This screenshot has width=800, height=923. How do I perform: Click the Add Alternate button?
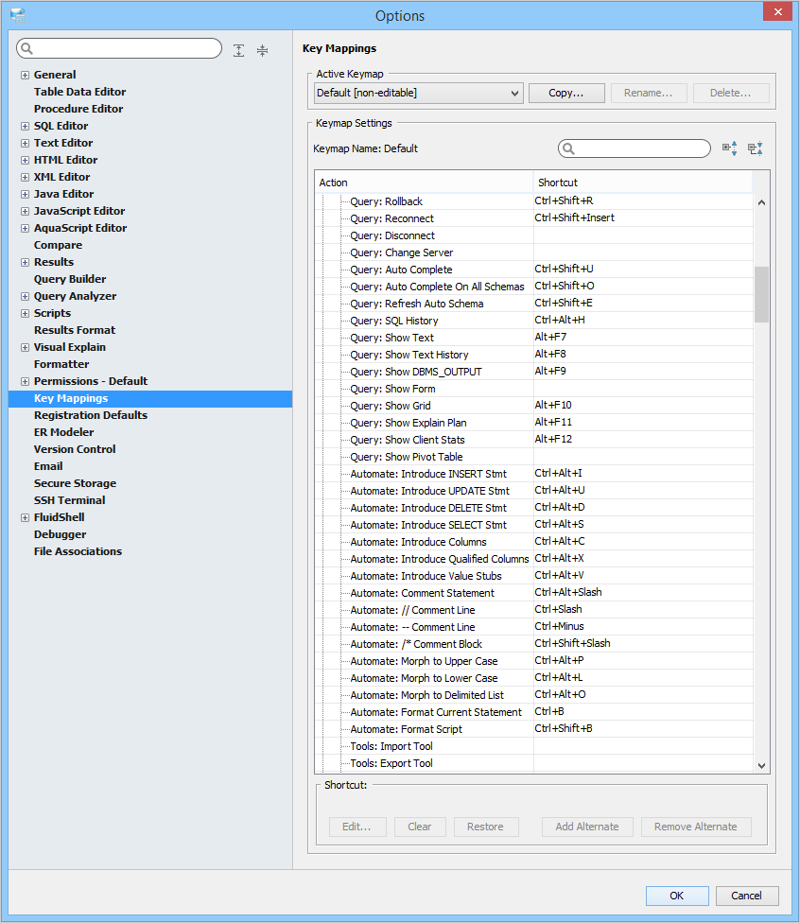(x=587, y=827)
